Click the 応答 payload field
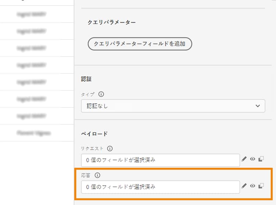 pyautogui.click(x=160, y=187)
